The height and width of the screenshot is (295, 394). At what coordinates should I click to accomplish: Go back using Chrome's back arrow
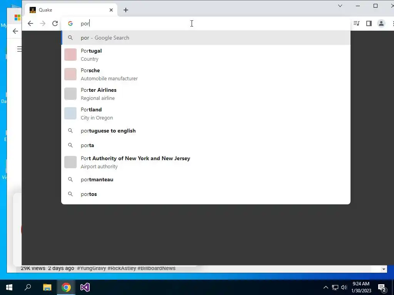30,23
